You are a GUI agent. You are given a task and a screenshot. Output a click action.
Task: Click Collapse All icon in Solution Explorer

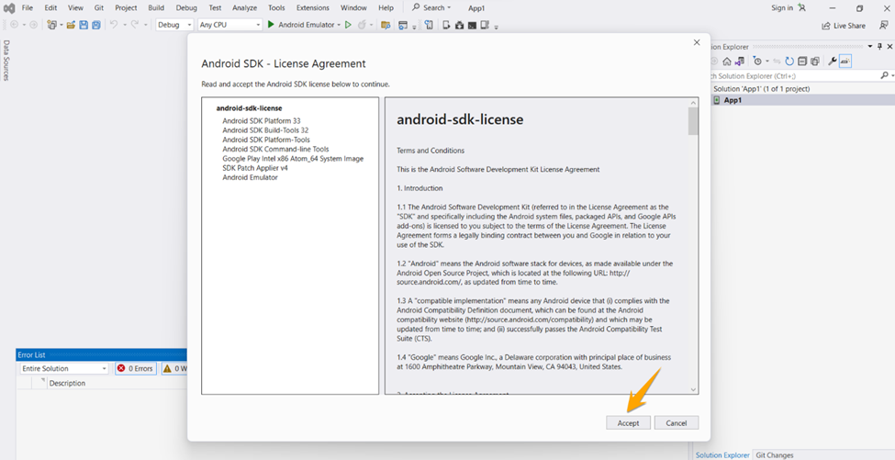tap(802, 62)
